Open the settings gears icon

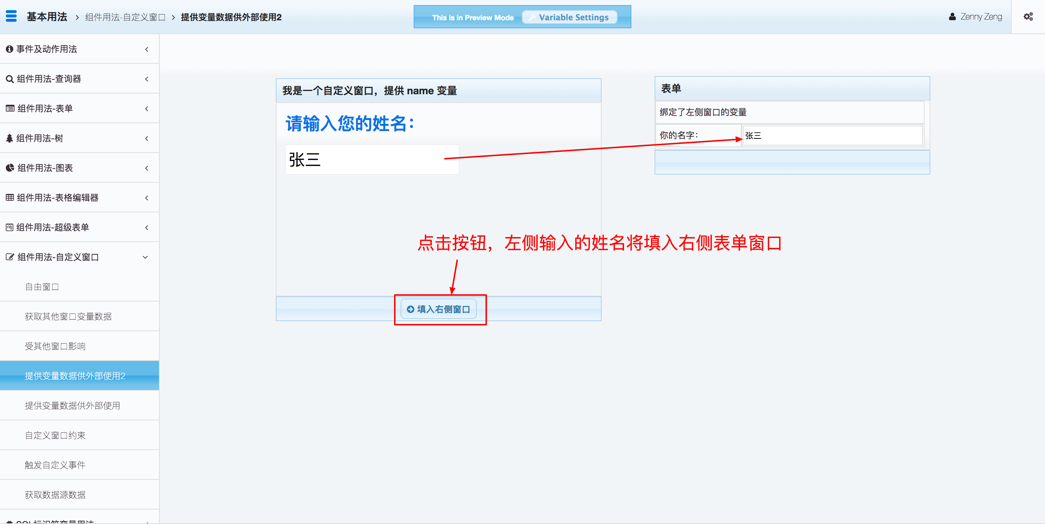click(1028, 17)
